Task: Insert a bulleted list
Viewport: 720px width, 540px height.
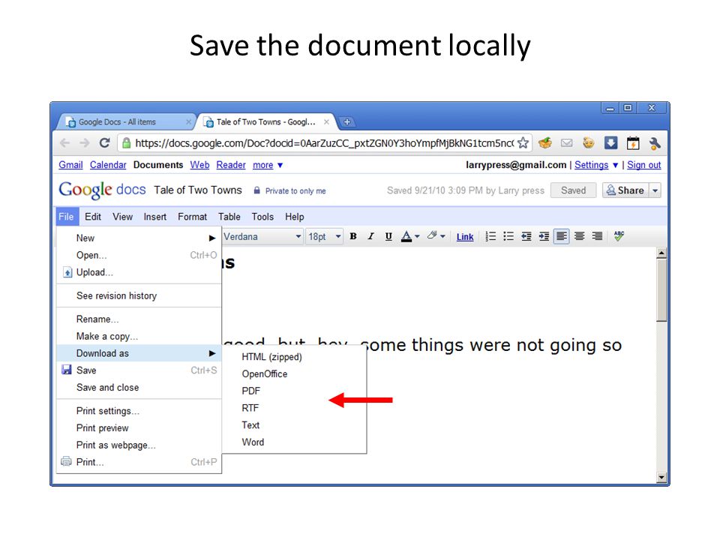Action: pyautogui.click(x=508, y=236)
